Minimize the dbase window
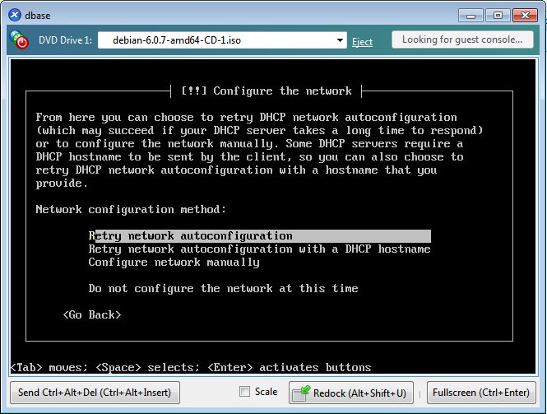The image size is (547, 414). pos(471,16)
